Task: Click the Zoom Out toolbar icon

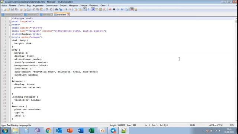Action: [x=70, y=9]
